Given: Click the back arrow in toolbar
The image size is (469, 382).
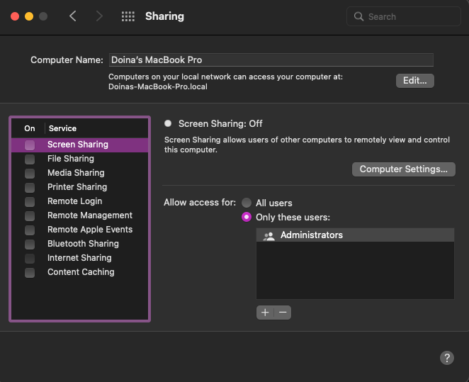Looking at the screenshot, I should click(x=73, y=16).
